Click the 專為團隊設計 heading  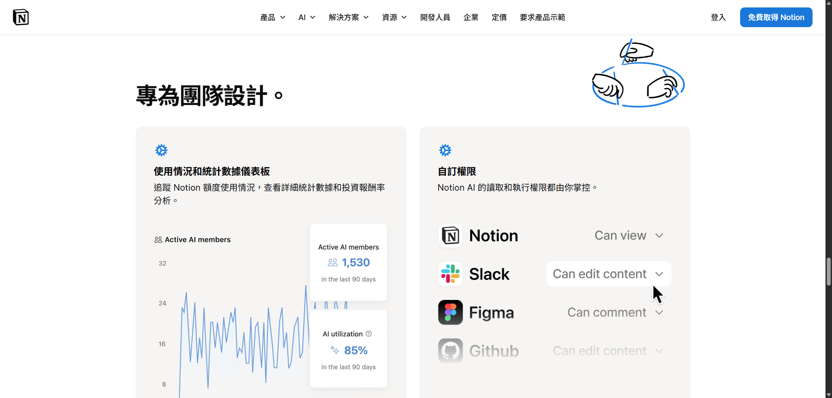click(x=210, y=96)
